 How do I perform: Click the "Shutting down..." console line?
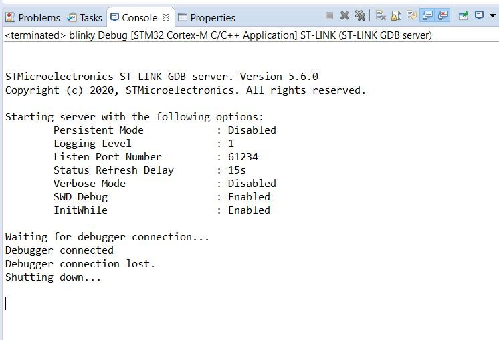pyautogui.click(x=53, y=277)
